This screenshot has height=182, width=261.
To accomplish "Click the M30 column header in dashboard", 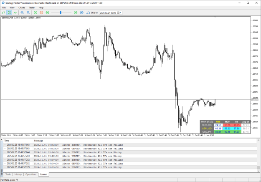I will click(x=227, y=122).
